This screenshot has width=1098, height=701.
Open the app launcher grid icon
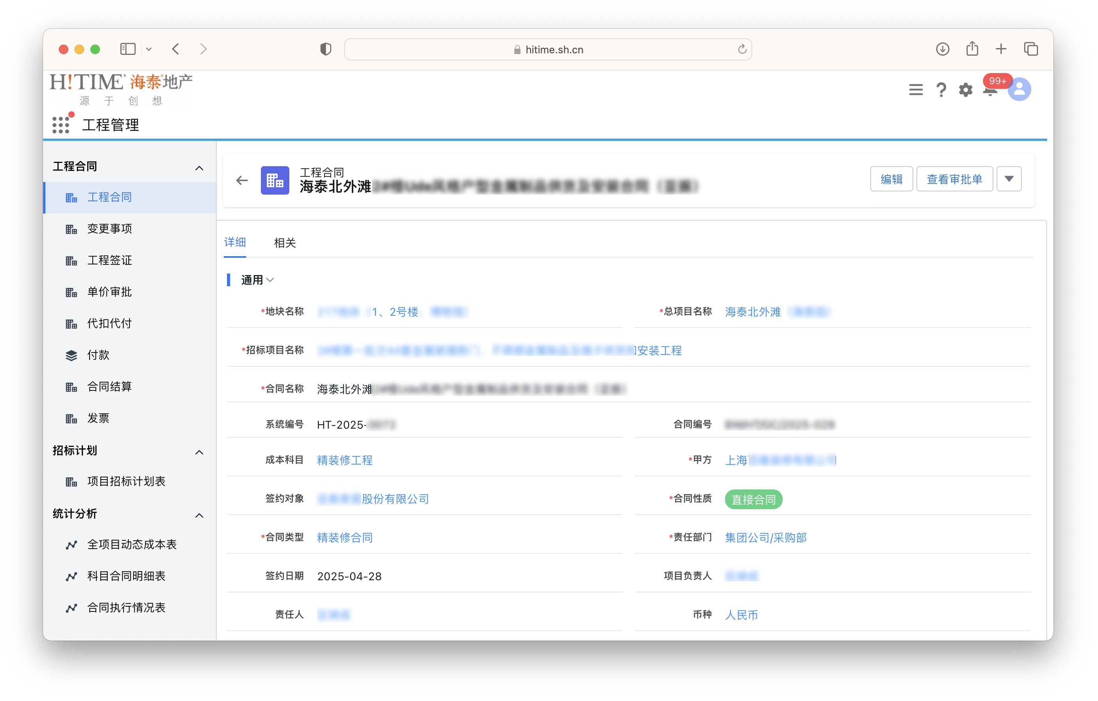coord(61,124)
